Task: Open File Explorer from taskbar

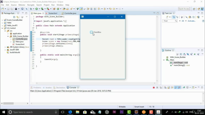Action: 78,112
